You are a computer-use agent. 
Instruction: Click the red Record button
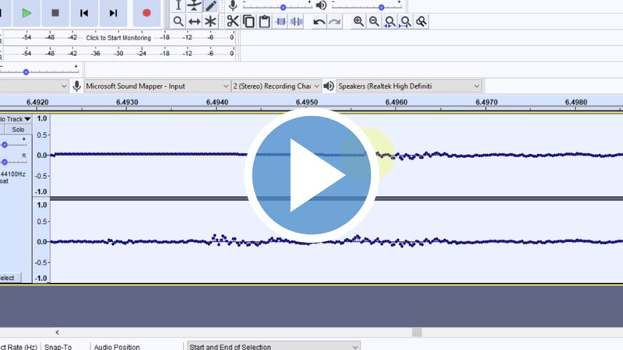(x=146, y=12)
